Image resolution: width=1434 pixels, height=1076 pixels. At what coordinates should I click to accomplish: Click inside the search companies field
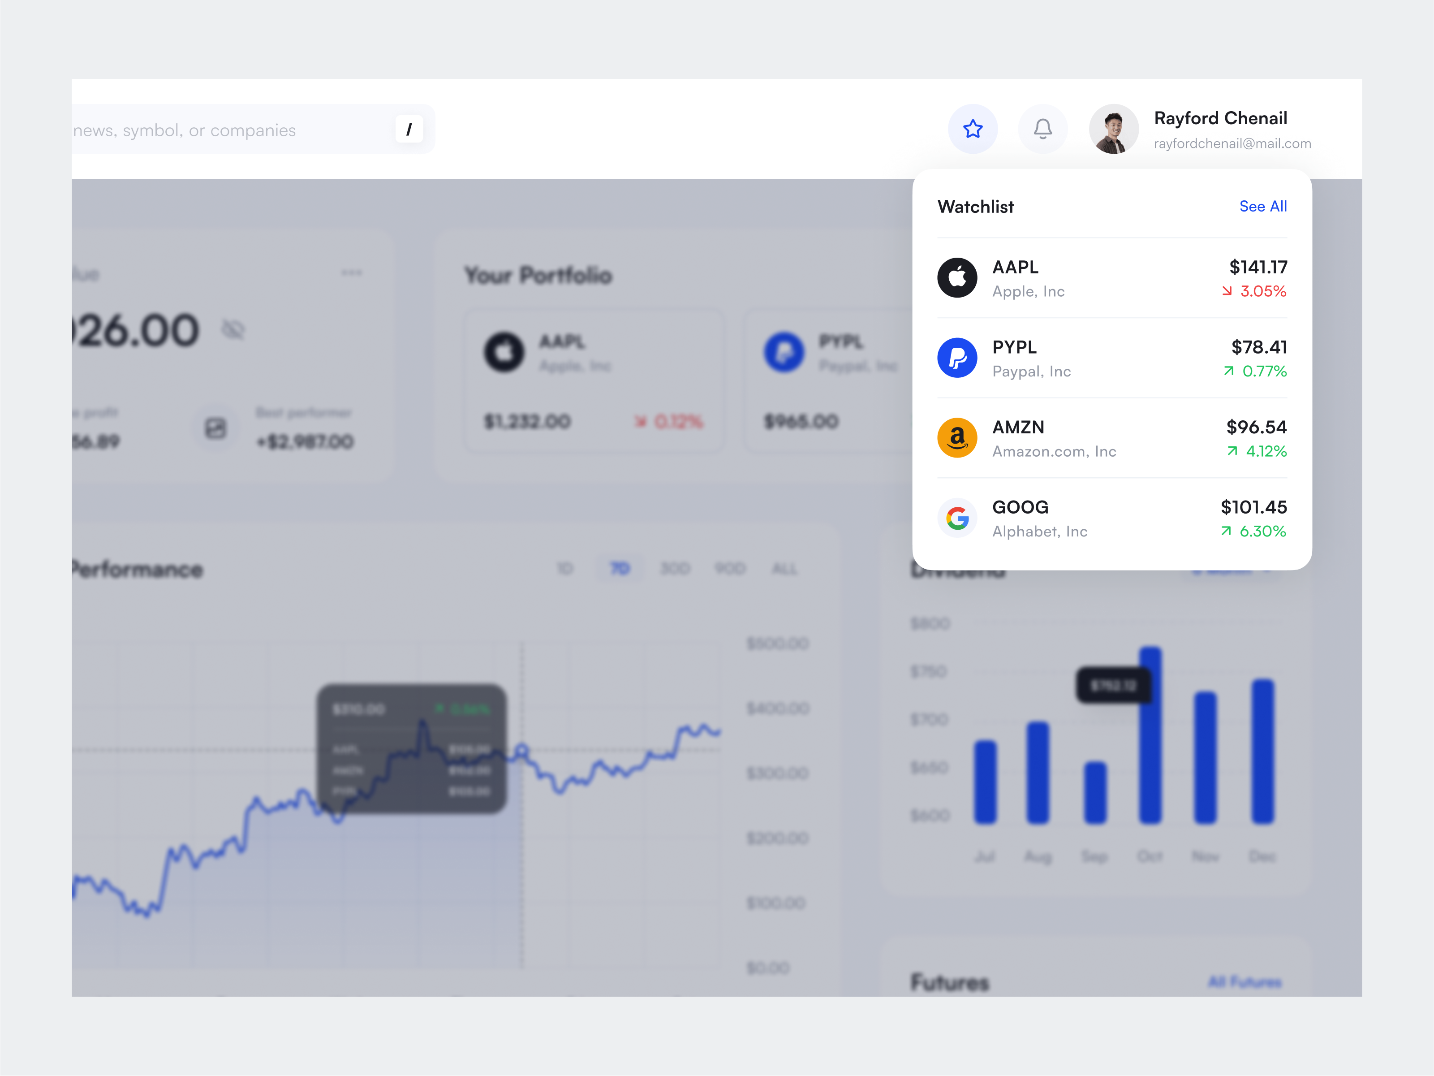point(227,129)
